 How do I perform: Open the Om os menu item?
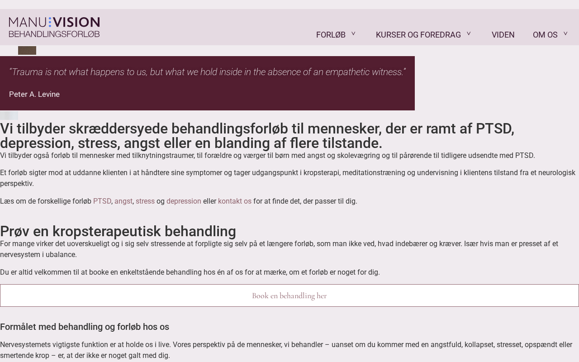[545, 35]
